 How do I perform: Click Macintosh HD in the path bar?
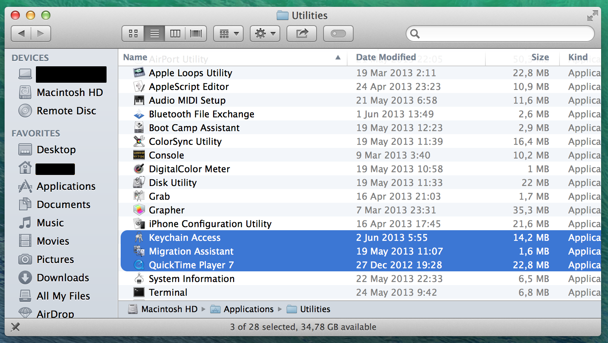coord(163,309)
